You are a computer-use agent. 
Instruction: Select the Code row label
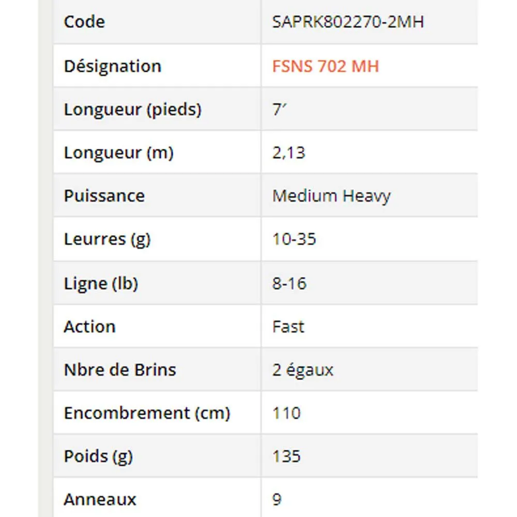tap(84, 22)
